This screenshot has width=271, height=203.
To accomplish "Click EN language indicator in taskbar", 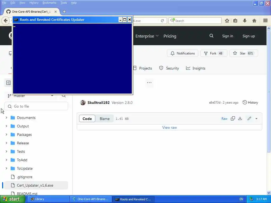I will pyautogui.click(x=241, y=199).
